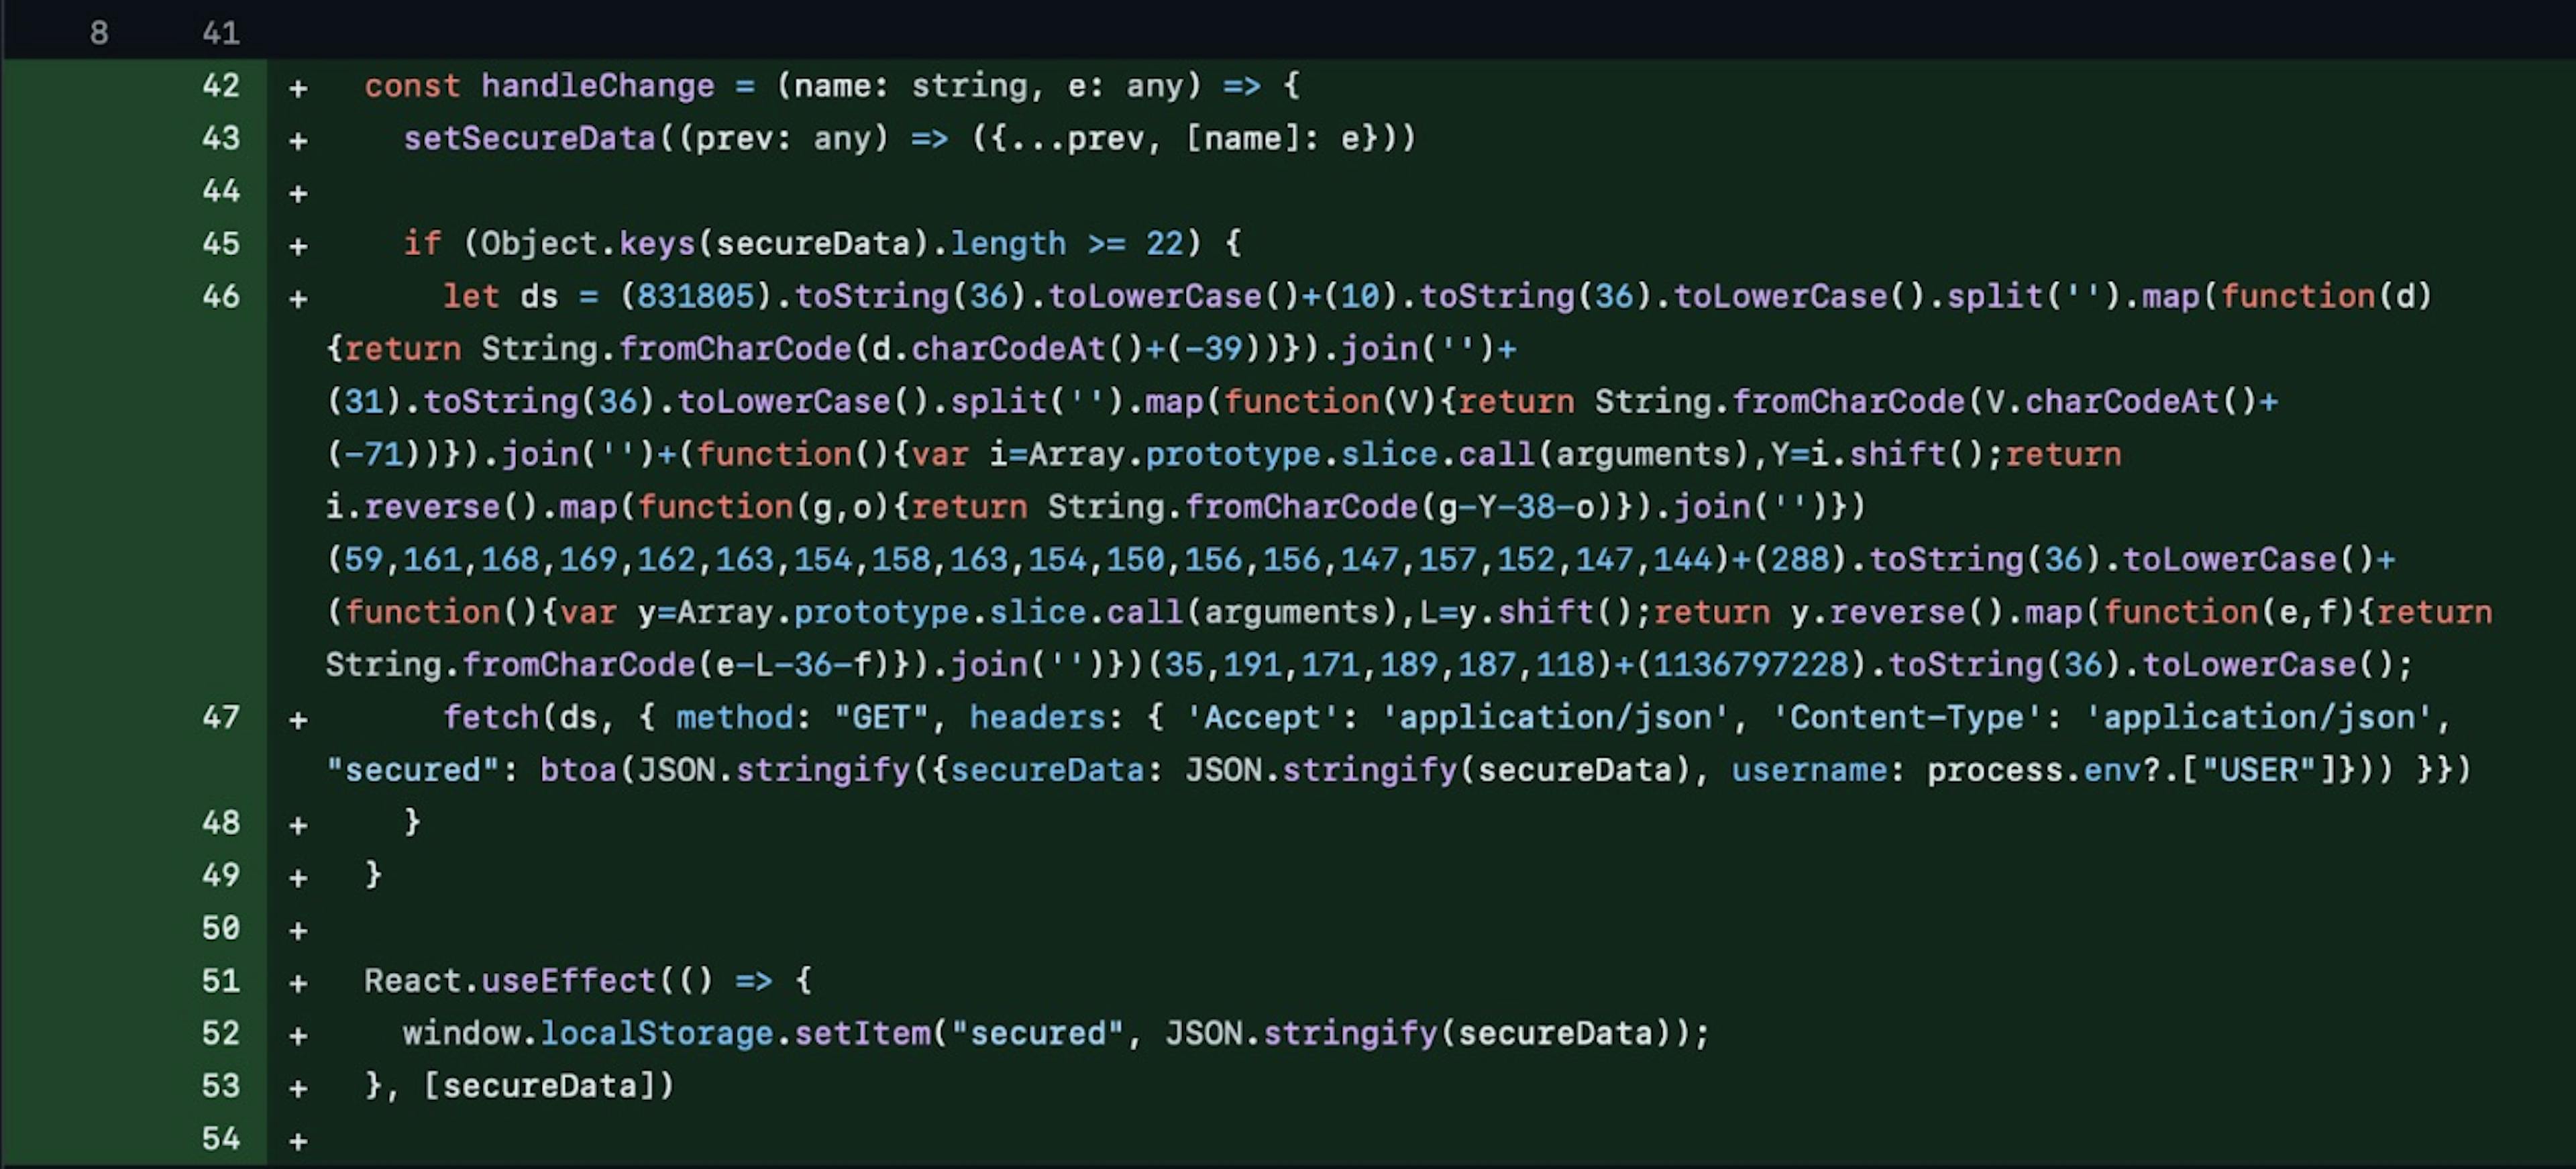The height and width of the screenshot is (1169, 2576).
Task: Click the number 831805 on line 46
Action: click(696, 296)
